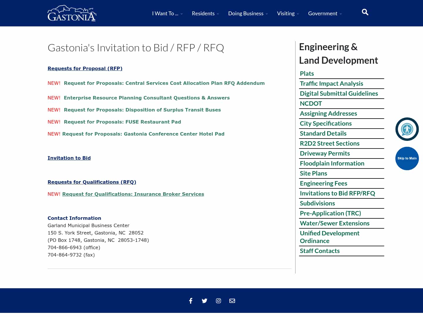Expand the Government dropdown menu
The width and height of the screenshot is (423, 317).
[x=323, y=13]
